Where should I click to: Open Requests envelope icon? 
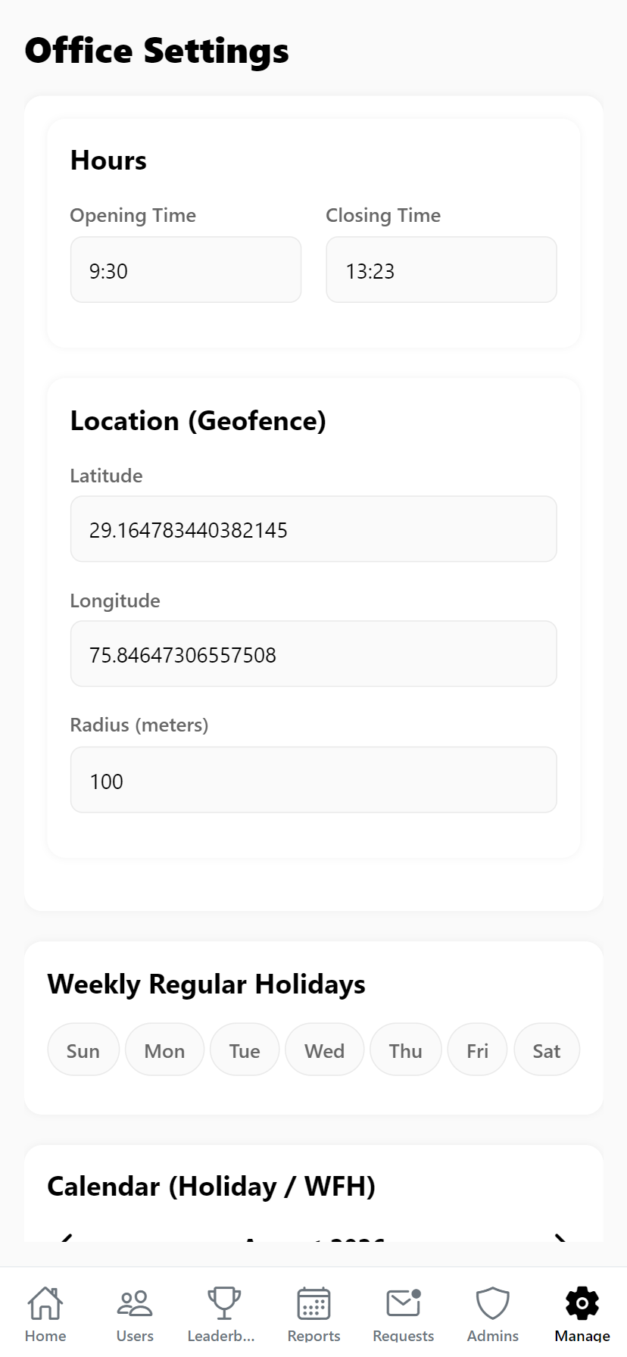[404, 1303]
